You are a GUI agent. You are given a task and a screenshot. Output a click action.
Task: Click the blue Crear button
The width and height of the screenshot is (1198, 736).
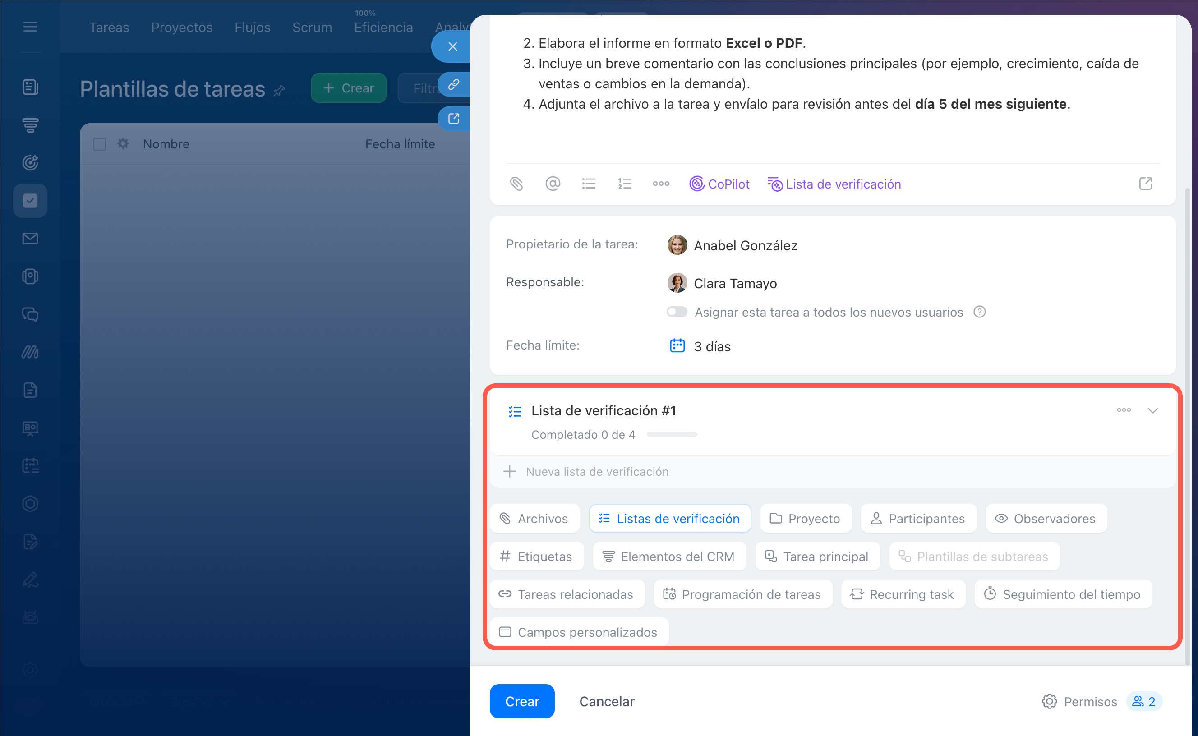522,701
